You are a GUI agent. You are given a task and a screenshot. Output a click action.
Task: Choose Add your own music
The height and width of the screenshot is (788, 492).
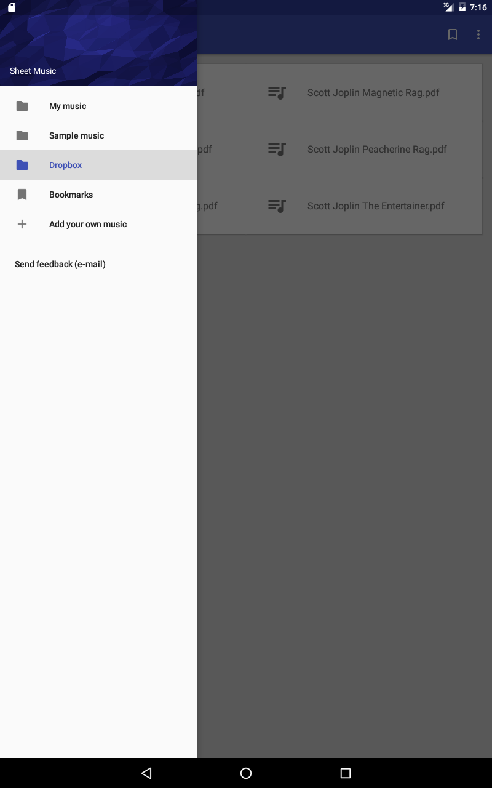(98, 224)
